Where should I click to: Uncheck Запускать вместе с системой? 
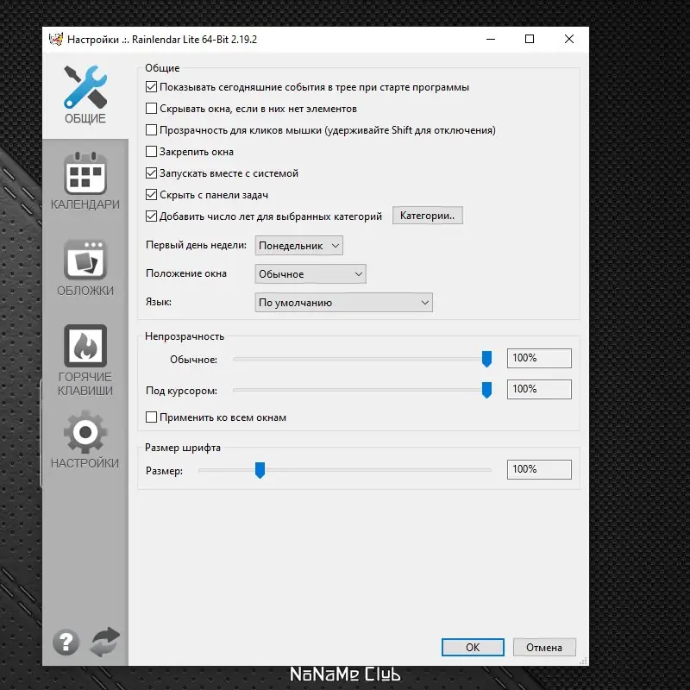[151, 173]
